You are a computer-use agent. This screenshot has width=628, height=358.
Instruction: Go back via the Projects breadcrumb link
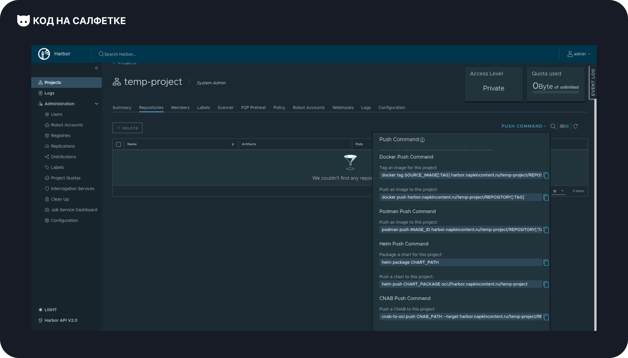(127, 63)
